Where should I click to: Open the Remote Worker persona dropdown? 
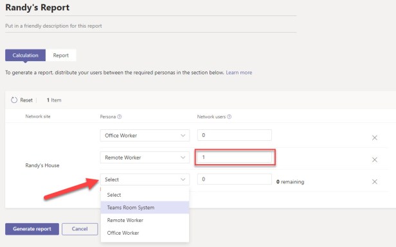145,158
